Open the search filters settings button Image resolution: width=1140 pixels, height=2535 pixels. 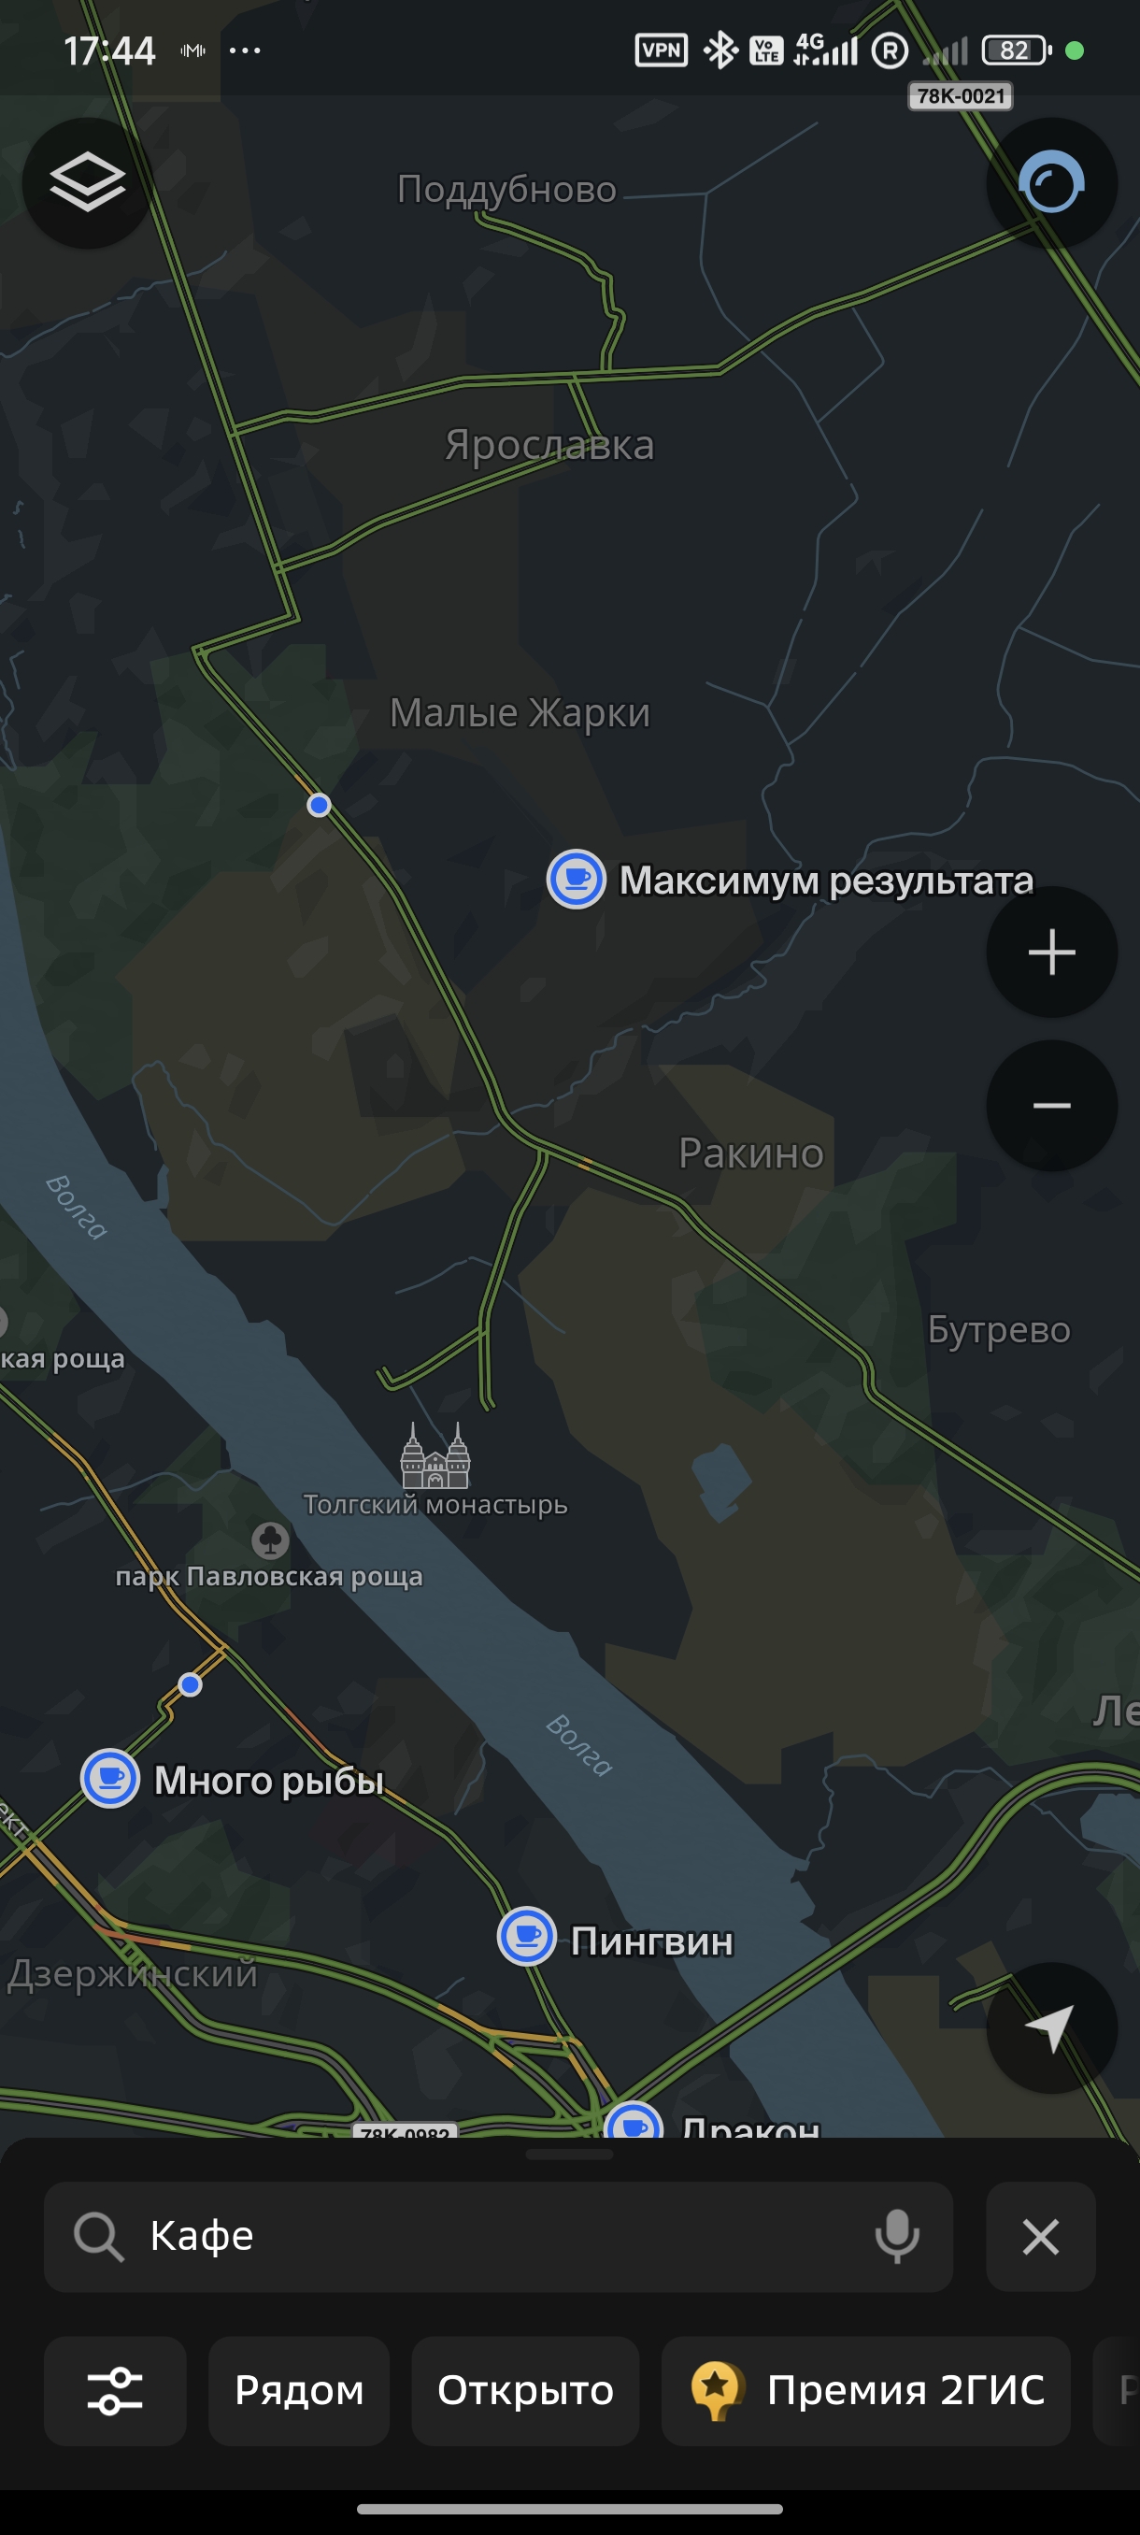(x=115, y=2390)
